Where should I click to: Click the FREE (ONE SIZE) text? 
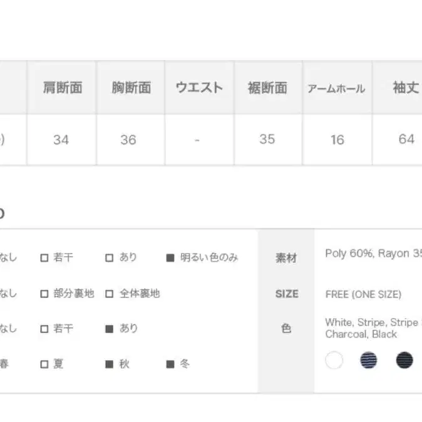(x=363, y=294)
